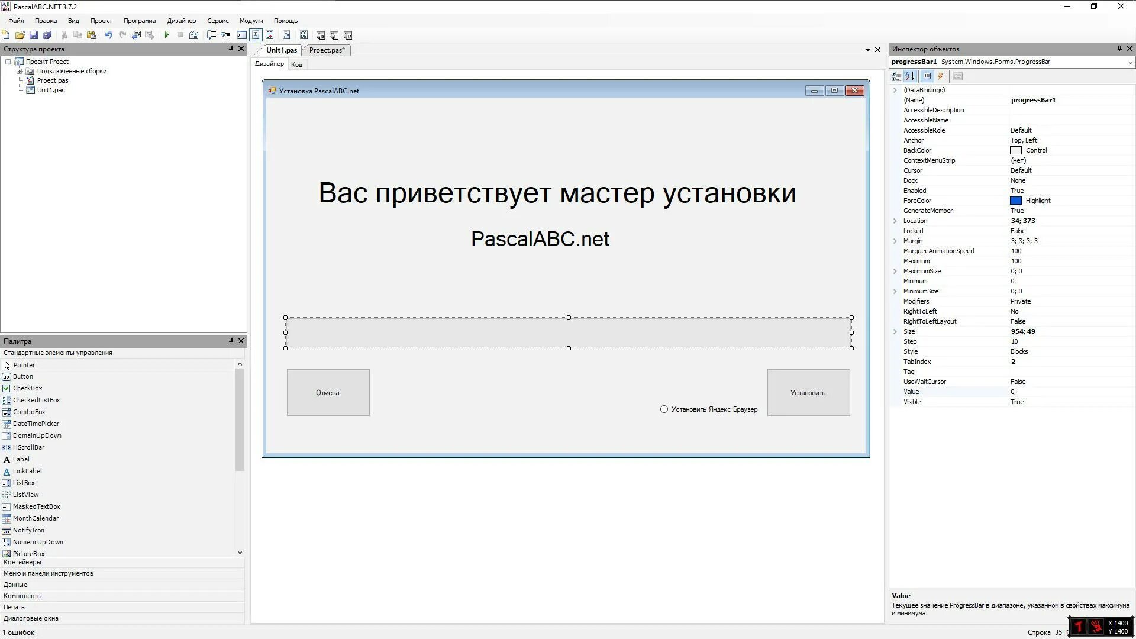Click the green Run program icon
Viewport: 1136px width, 639px height.
167,35
